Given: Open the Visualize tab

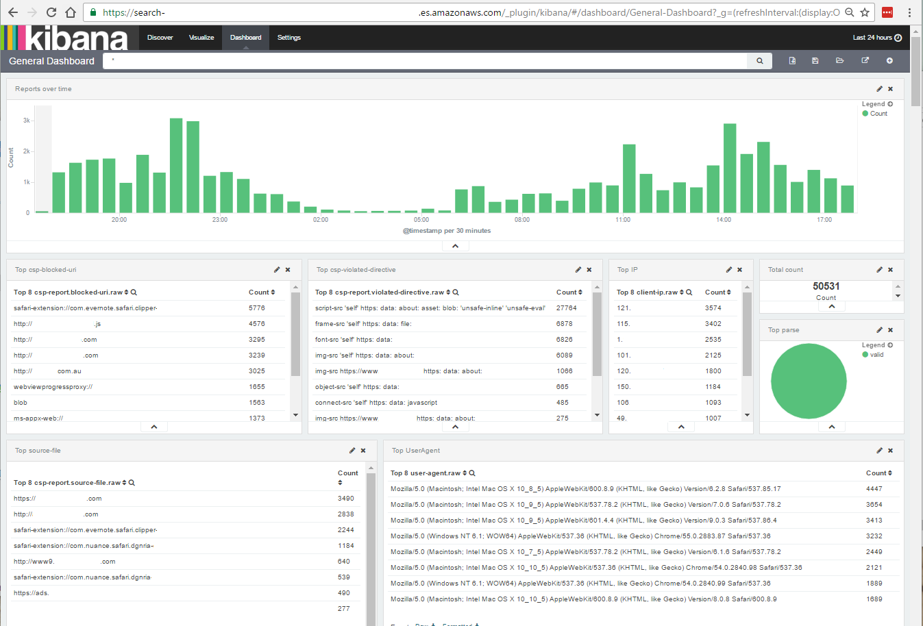Looking at the screenshot, I should 201,38.
